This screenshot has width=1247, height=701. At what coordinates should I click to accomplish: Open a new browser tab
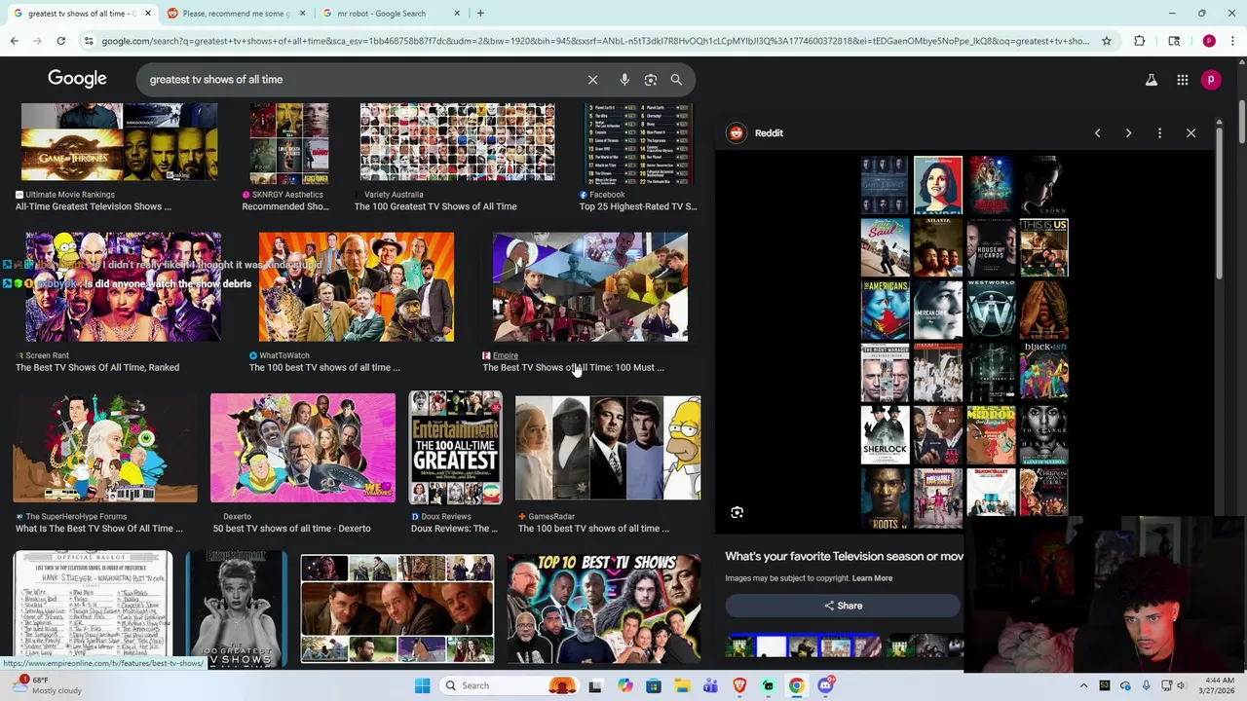tap(480, 14)
